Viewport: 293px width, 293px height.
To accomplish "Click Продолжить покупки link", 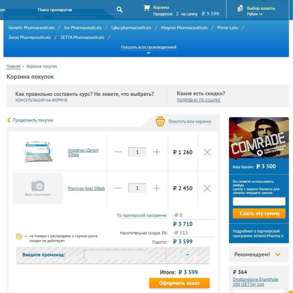I will click(x=33, y=120).
